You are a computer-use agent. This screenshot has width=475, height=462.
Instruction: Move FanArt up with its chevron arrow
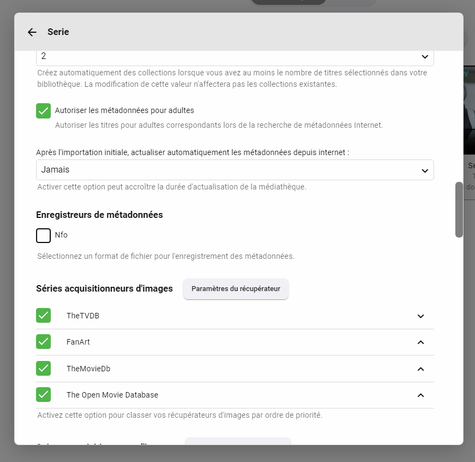(x=420, y=342)
